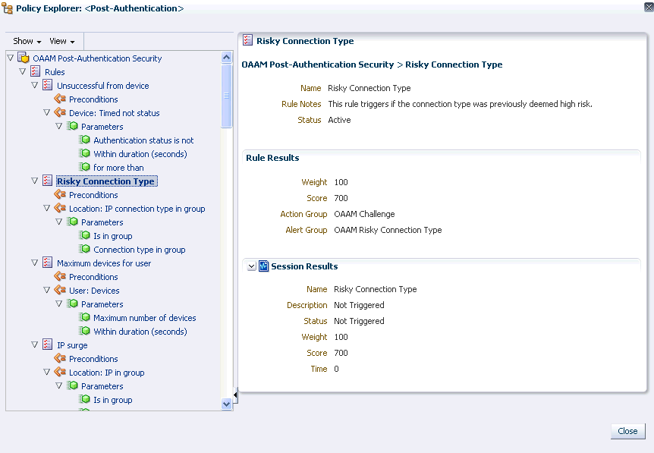Select the Preconditions arrow icon under Risky Connection Type
654x453 pixels.
[58, 195]
